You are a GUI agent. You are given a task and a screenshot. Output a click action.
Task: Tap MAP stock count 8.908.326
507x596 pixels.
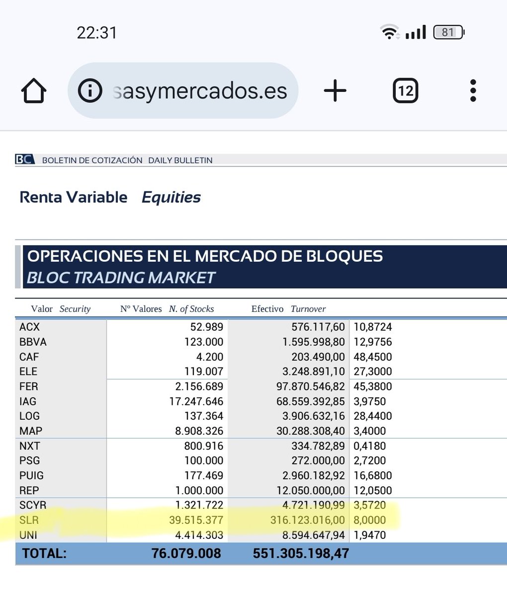199,431
